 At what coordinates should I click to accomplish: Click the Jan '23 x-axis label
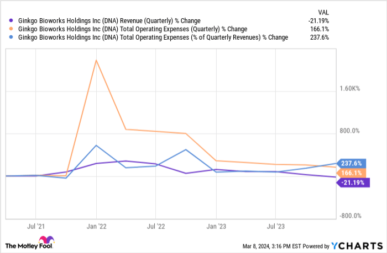click(x=216, y=226)
